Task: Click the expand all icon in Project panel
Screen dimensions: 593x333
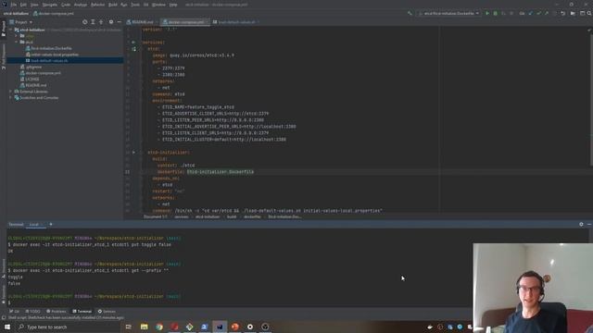Action: coord(93,22)
